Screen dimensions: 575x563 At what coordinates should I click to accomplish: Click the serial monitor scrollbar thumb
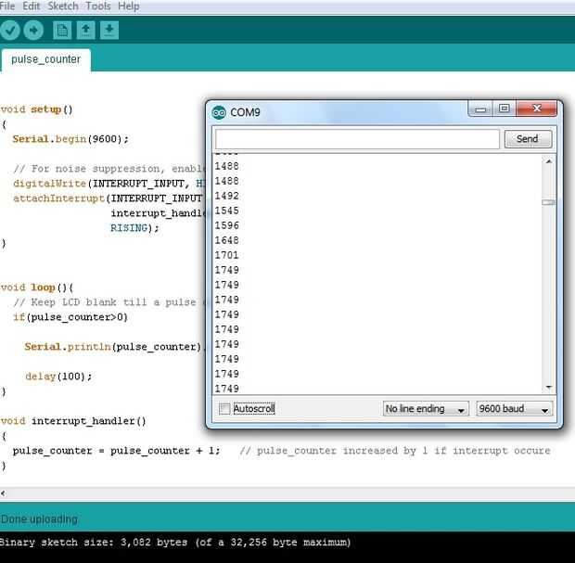(x=548, y=202)
